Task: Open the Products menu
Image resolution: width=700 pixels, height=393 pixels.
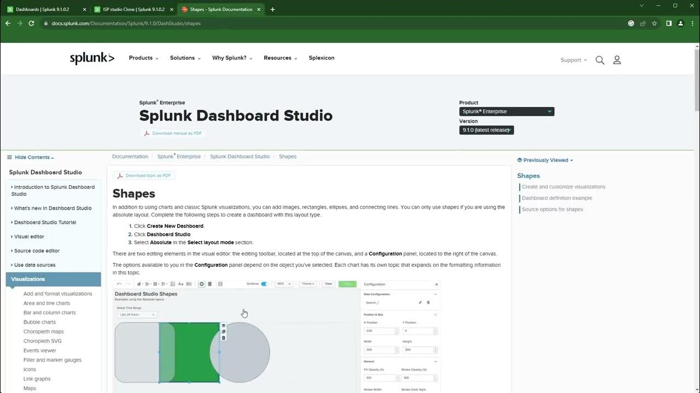Action: coord(143,58)
